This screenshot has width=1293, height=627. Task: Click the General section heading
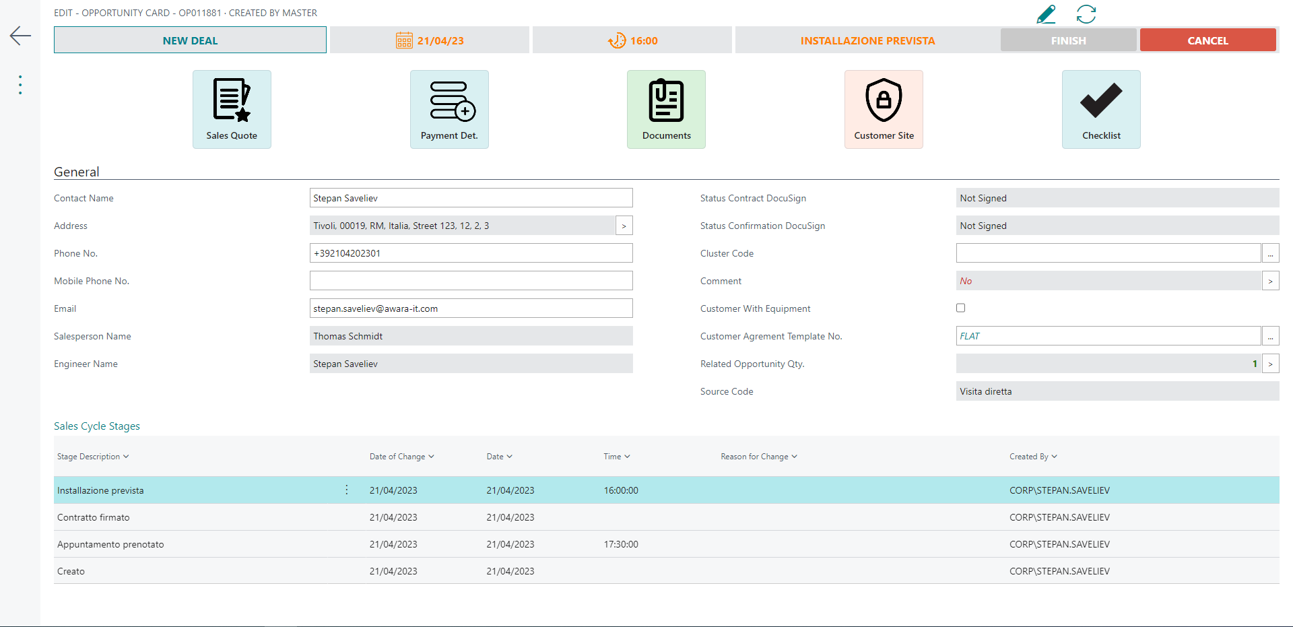click(x=77, y=172)
